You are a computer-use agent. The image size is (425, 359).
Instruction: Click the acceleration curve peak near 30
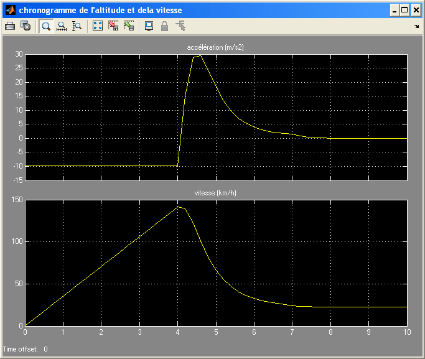pyautogui.click(x=200, y=56)
